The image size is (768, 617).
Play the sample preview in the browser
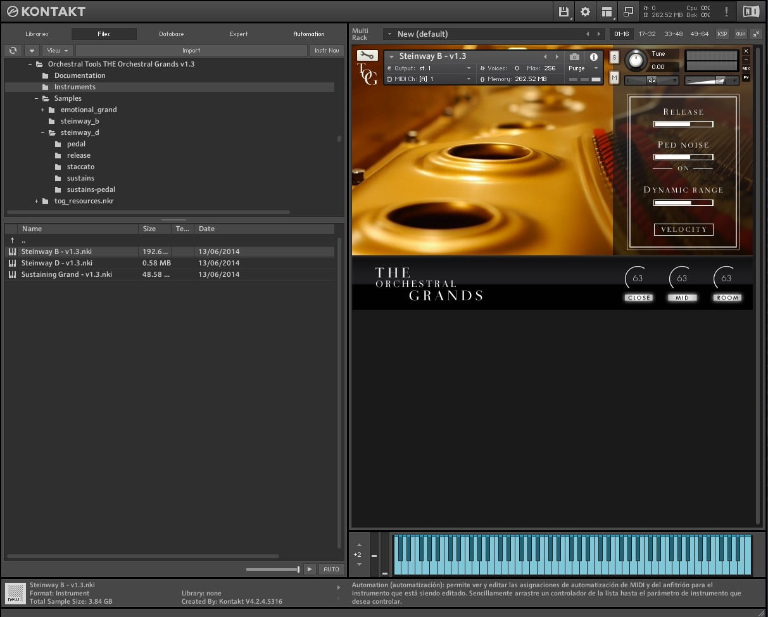pos(310,569)
